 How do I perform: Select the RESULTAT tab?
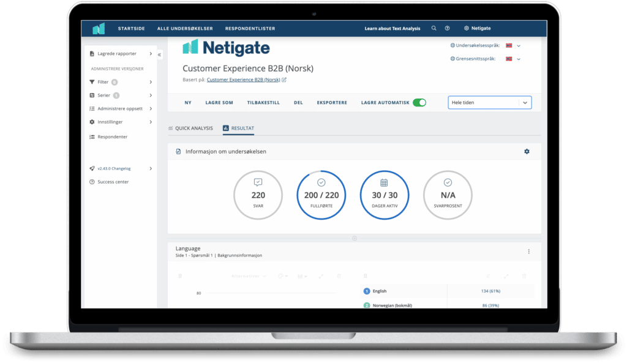tap(238, 129)
